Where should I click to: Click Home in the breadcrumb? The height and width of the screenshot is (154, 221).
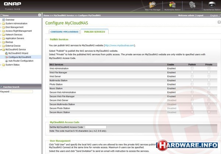click(46, 16)
